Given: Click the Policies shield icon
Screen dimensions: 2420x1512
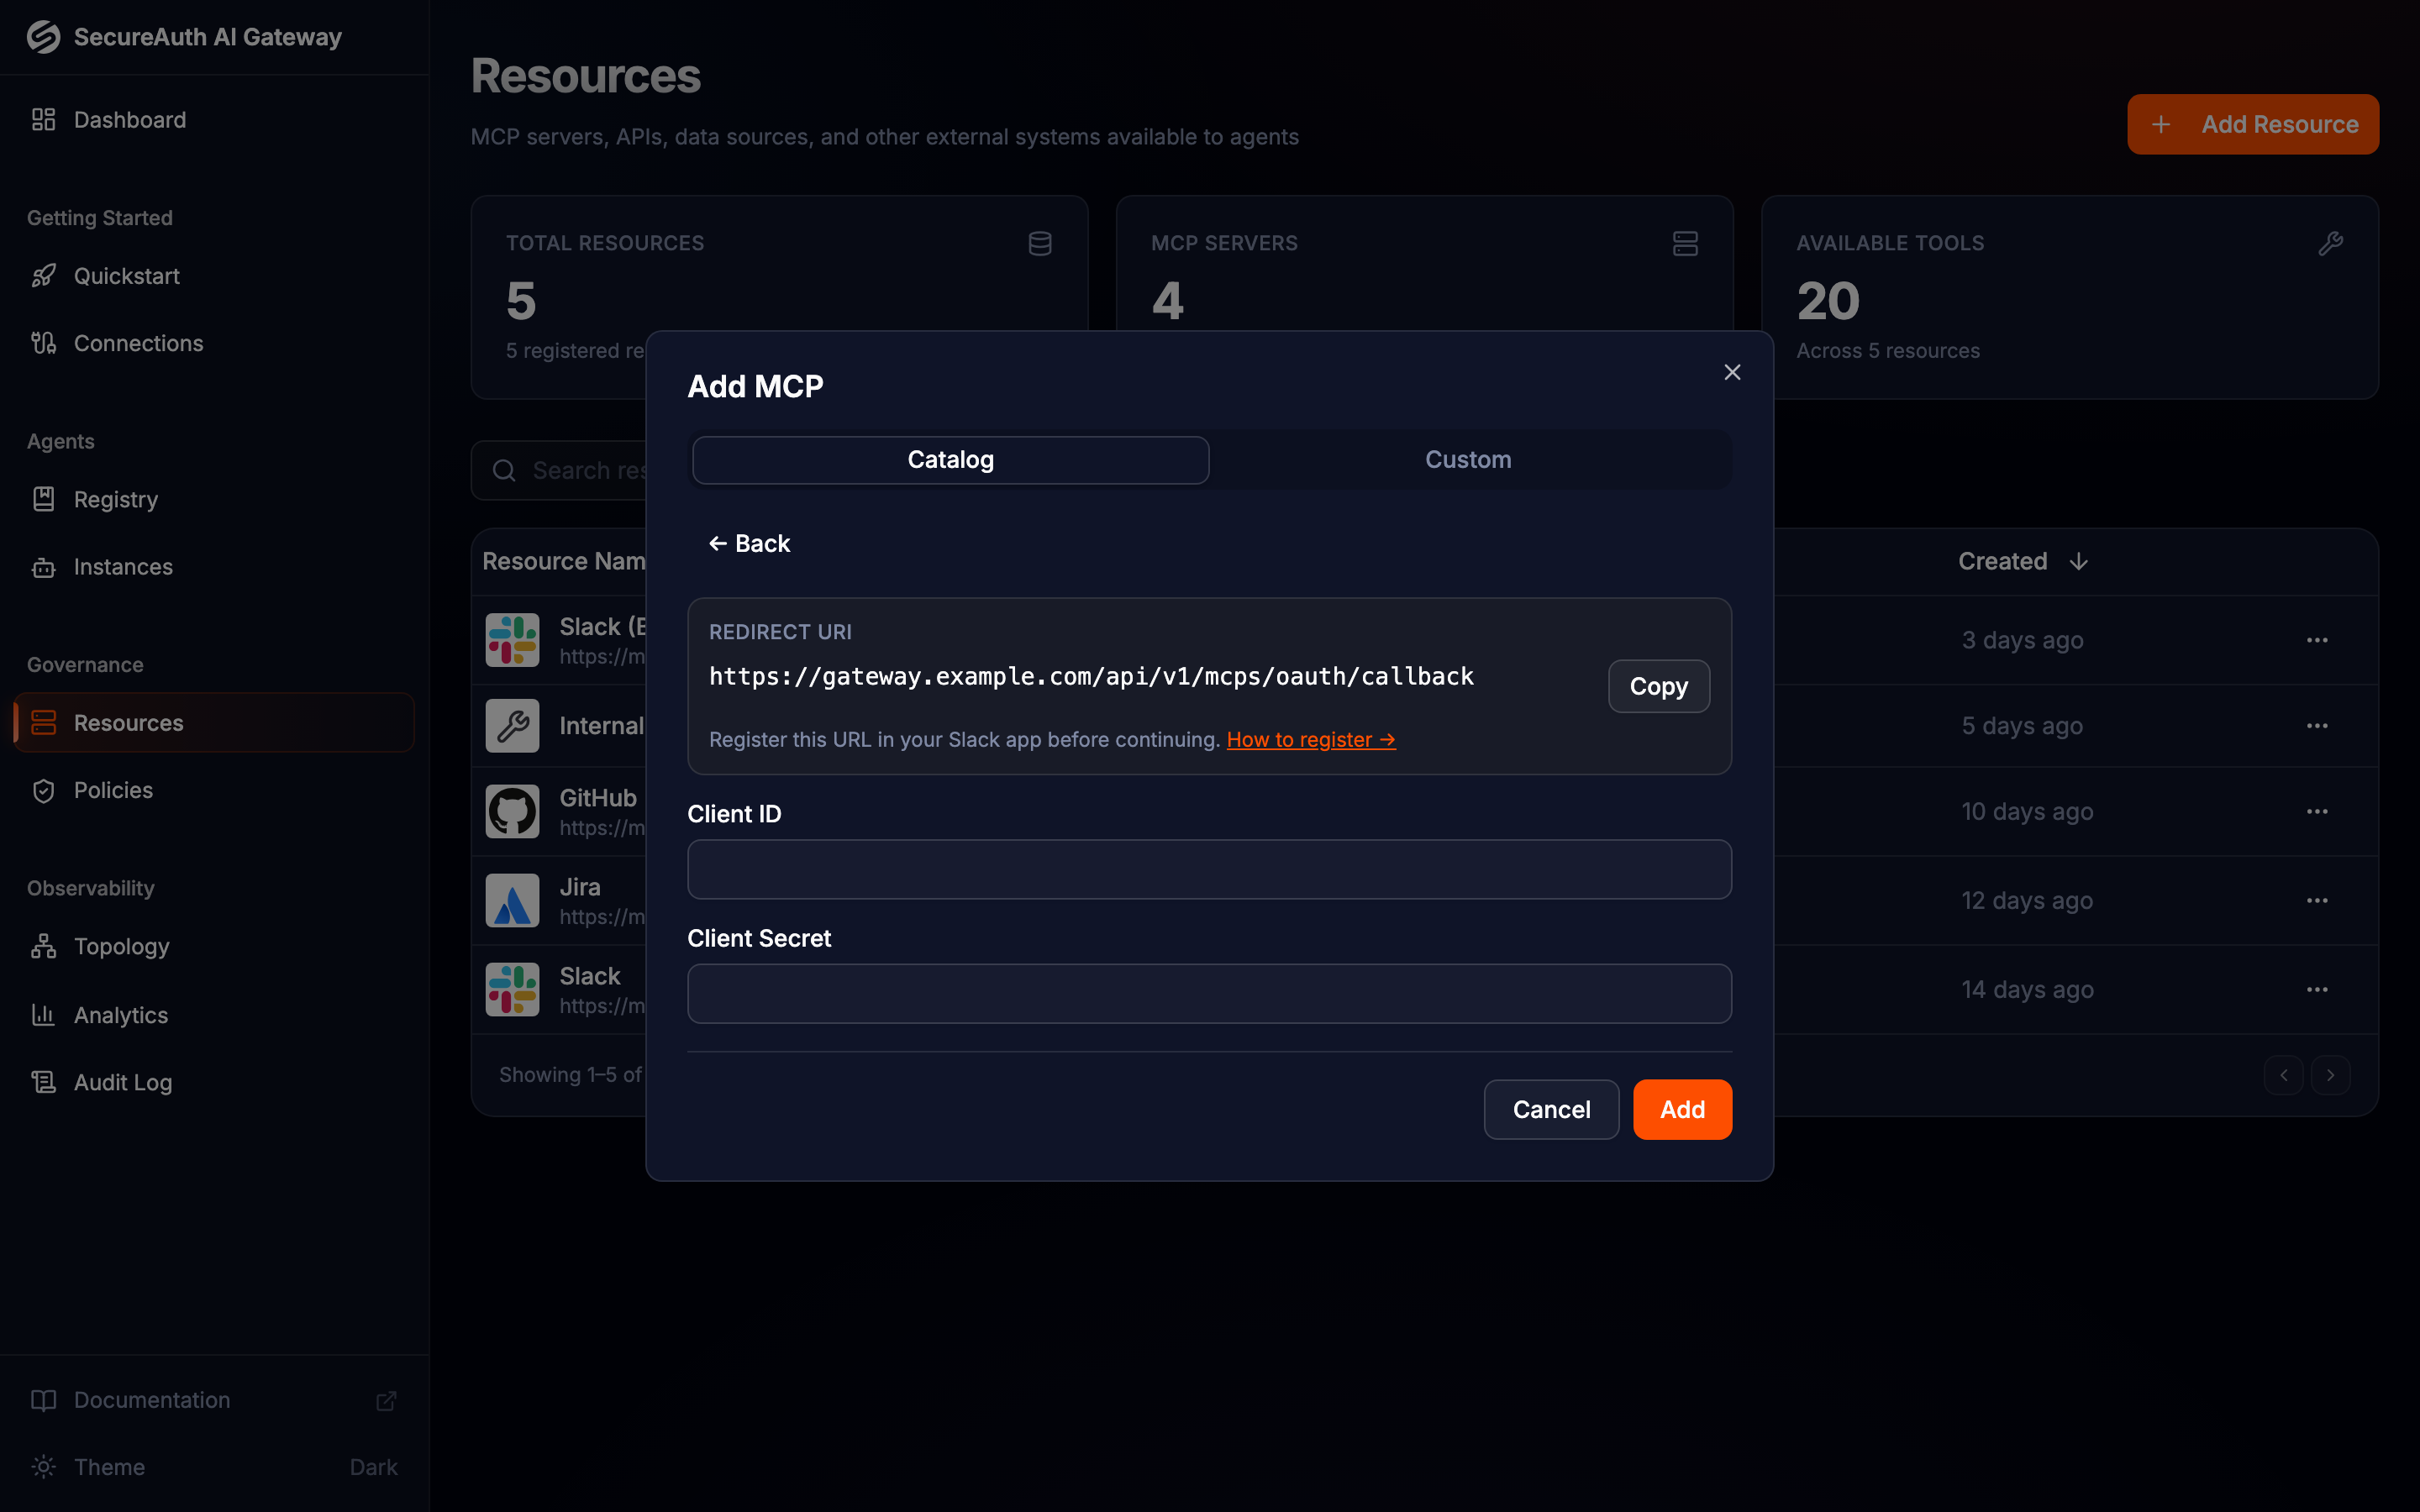Looking at the screenshot, I should tap(43, 790).
